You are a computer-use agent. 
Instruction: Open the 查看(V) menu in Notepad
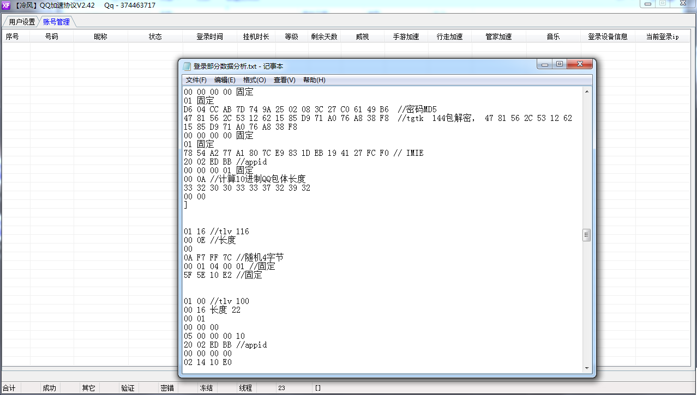[284, 80]
